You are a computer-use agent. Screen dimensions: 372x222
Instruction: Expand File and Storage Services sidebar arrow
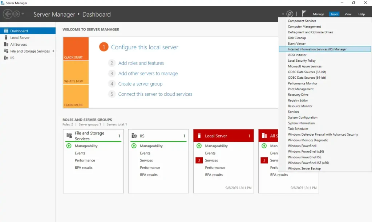tap(53, 51)
